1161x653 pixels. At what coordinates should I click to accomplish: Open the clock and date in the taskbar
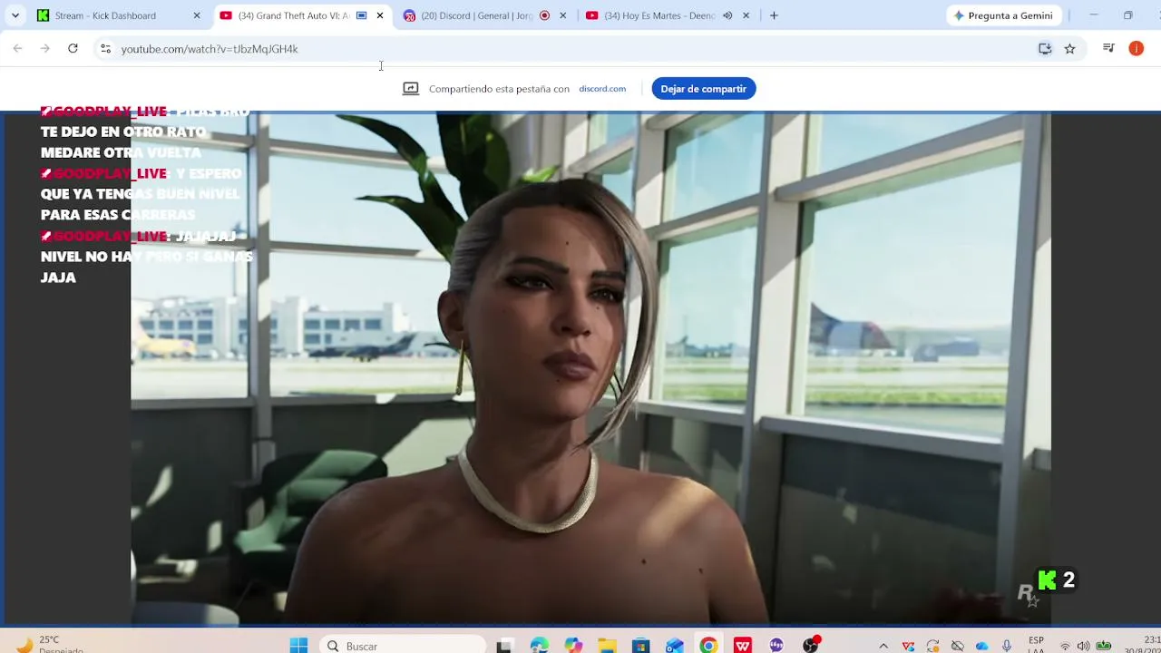tap(1141, 645)
